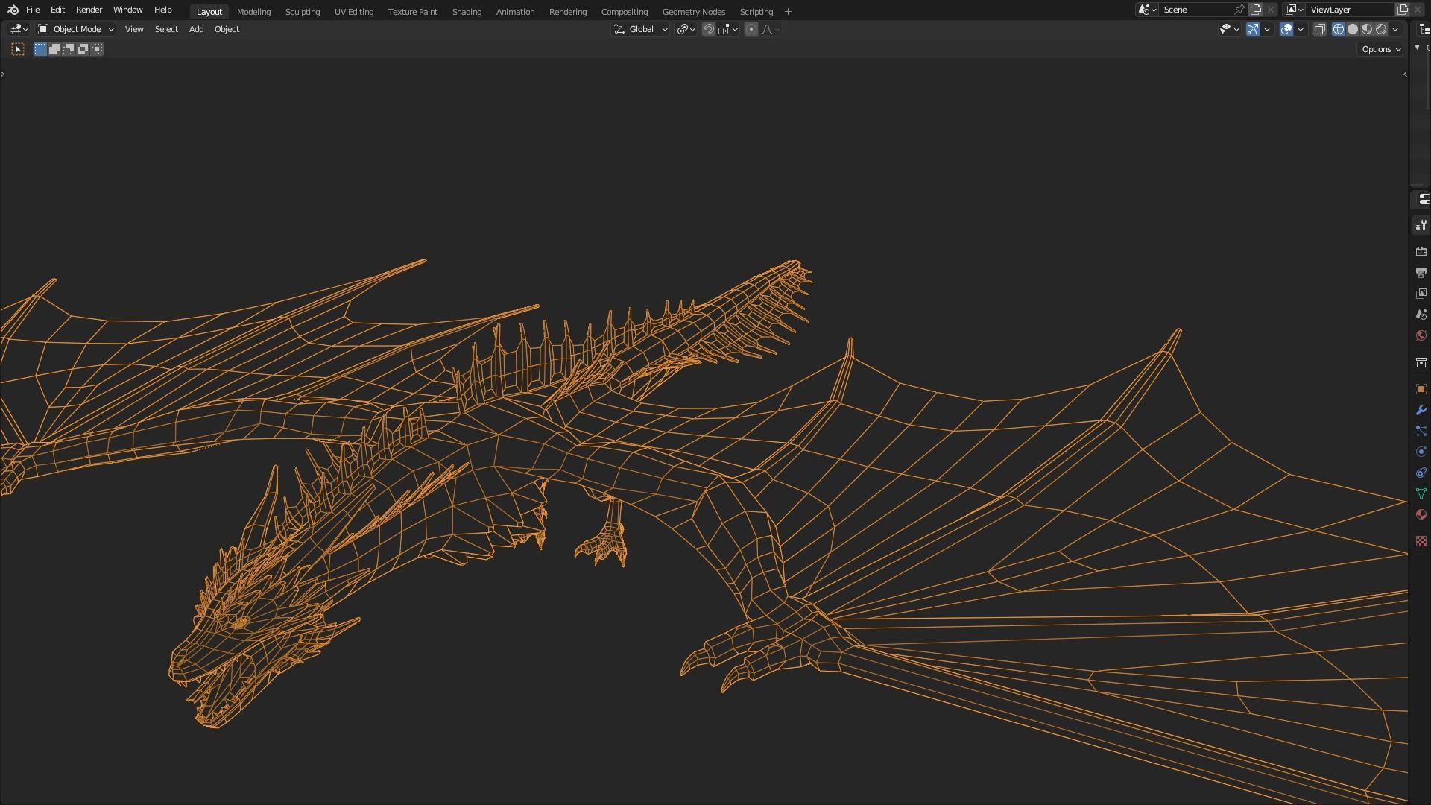The width and height of the screenshot is (1431, 805).
Task: Open the Window menu
Action: pos(127,10)
